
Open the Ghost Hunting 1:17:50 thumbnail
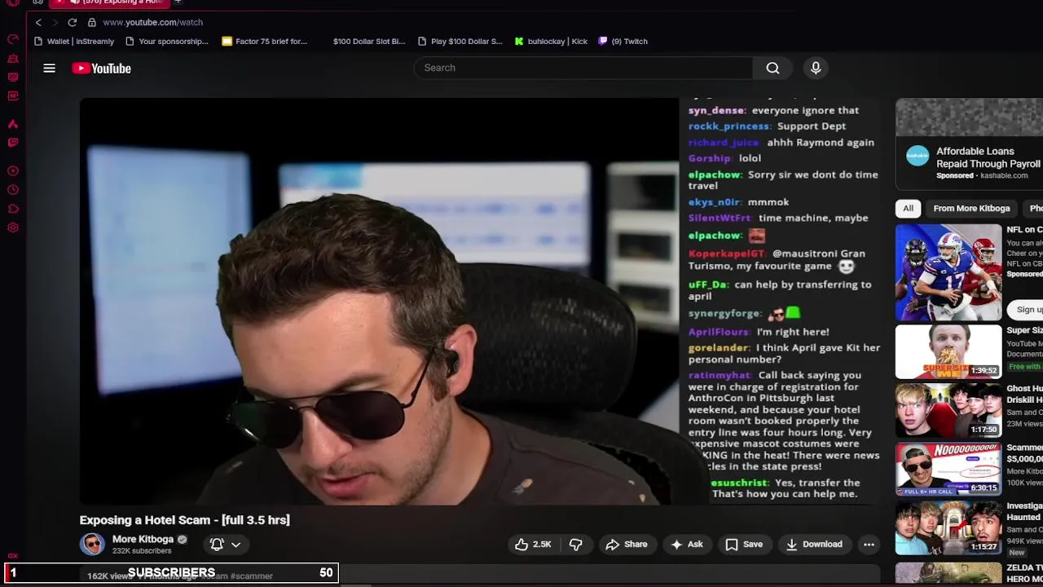pos(948,410)
